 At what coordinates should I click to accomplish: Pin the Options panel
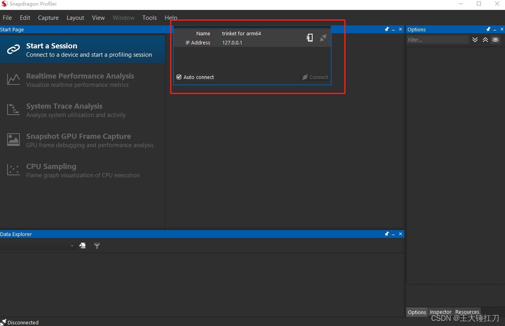click(488, 29)
